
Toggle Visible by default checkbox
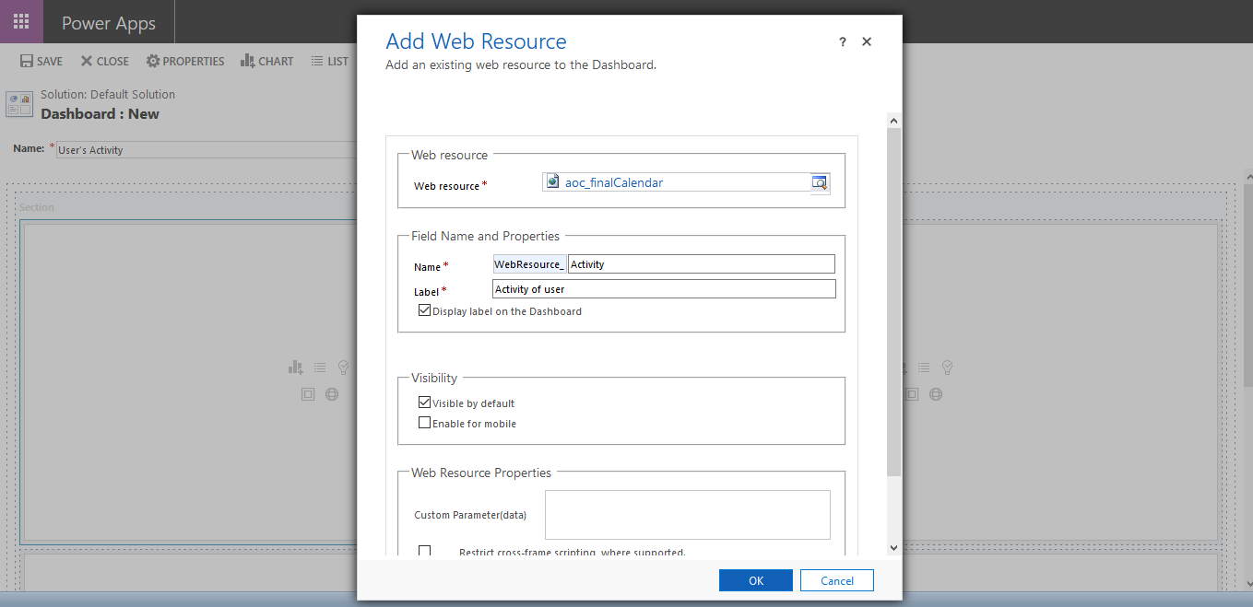[x=424, y=403]
